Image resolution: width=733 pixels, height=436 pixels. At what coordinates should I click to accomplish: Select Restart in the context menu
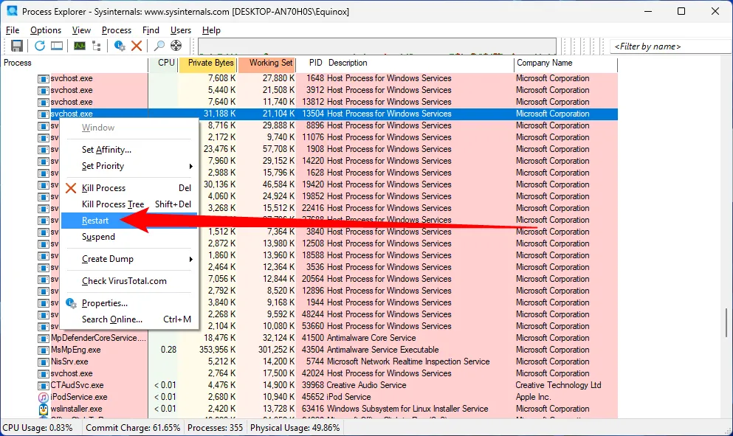coord(96,221)
